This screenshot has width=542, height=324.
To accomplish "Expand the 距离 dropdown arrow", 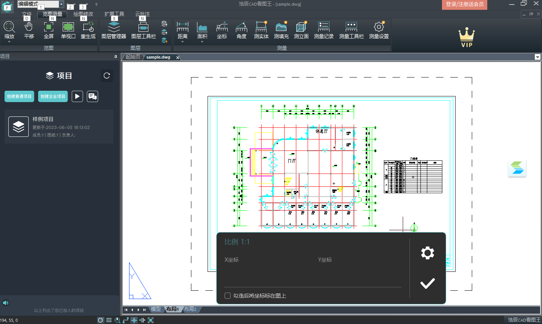I will pyautogui.click(x=183, y=42).
